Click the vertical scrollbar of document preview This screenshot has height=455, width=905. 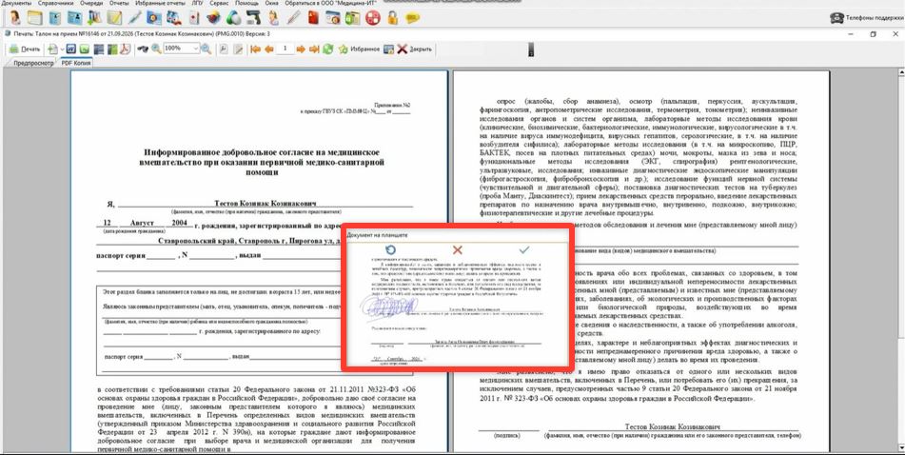click(901, 260)
